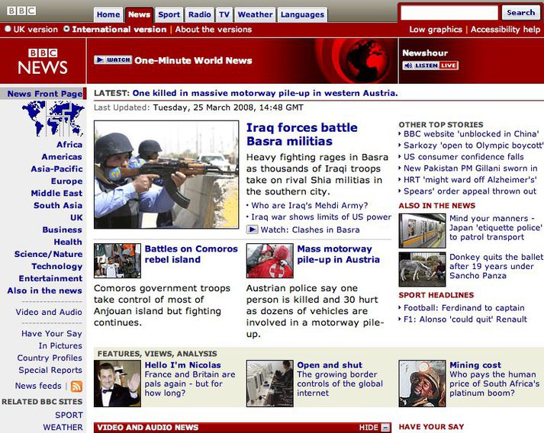
Task: Open the latest Austria pile-up headline
Action: (x=265, y=93)
